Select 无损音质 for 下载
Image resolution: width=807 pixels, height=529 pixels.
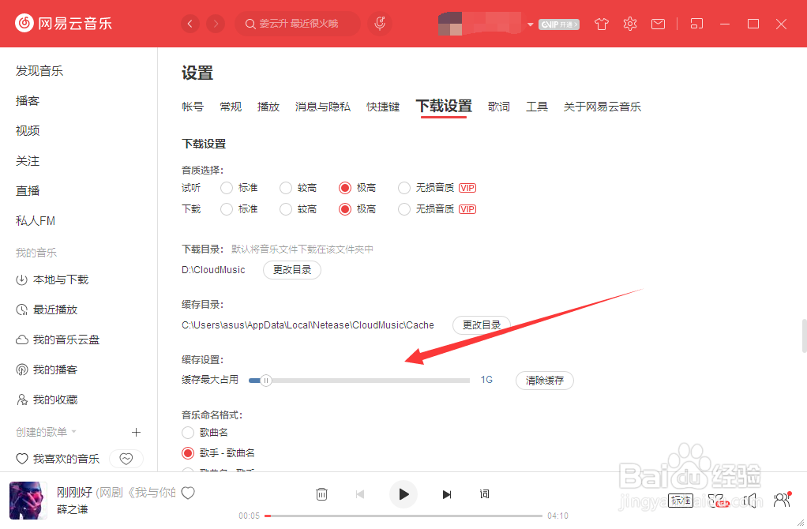click(x=404, y=209)
